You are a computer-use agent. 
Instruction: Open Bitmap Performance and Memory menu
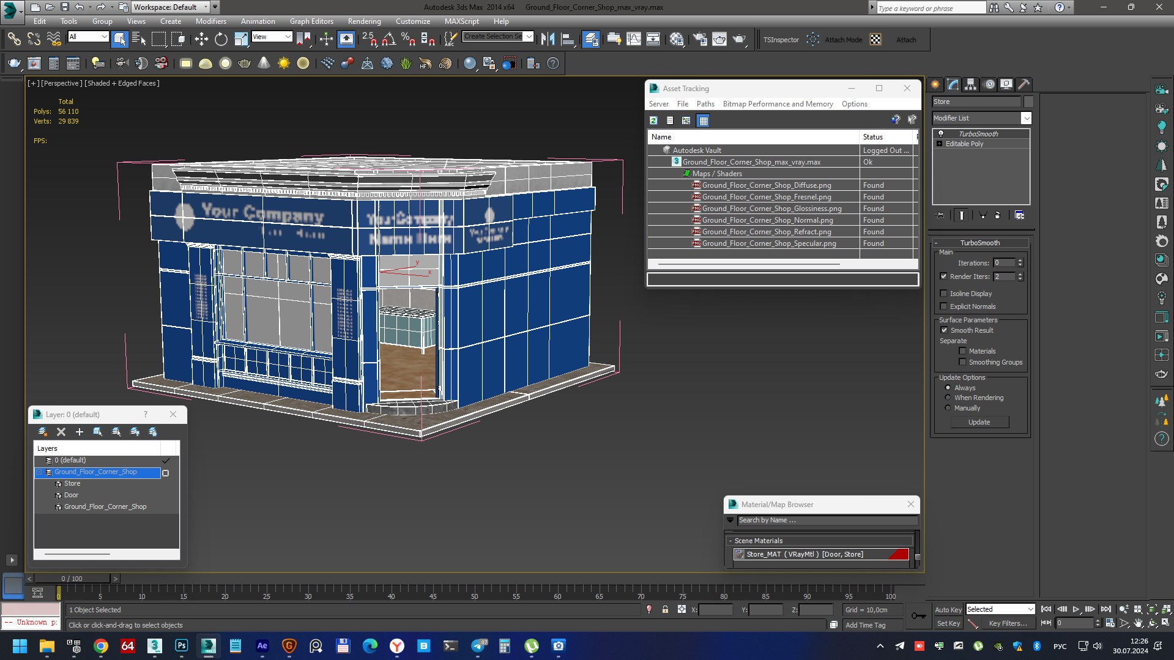pos(778,104)
